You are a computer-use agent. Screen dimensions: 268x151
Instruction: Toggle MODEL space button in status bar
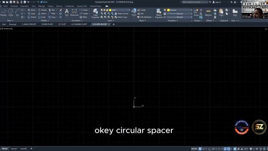194,149
